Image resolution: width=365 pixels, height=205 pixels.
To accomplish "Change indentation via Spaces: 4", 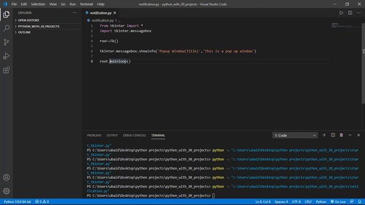I will (281, 202).
